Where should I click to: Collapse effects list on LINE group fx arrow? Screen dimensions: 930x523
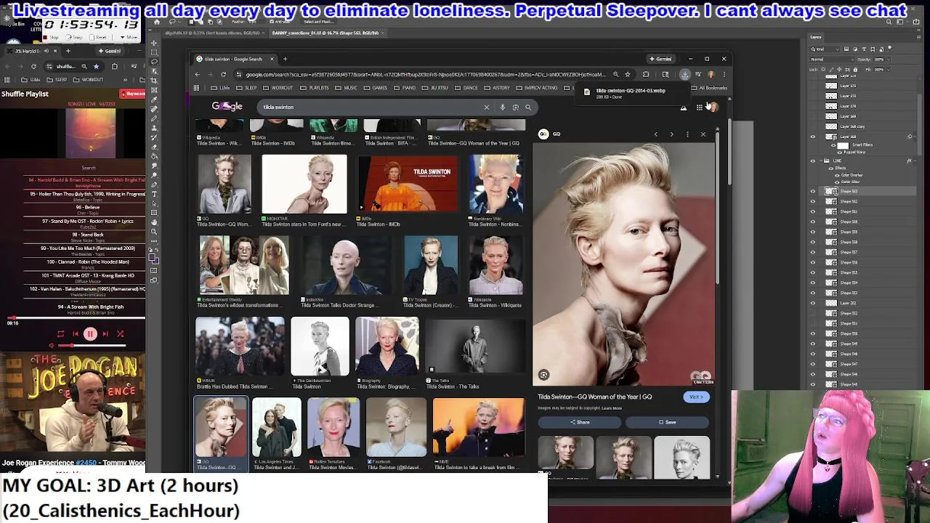click(915, 161)
